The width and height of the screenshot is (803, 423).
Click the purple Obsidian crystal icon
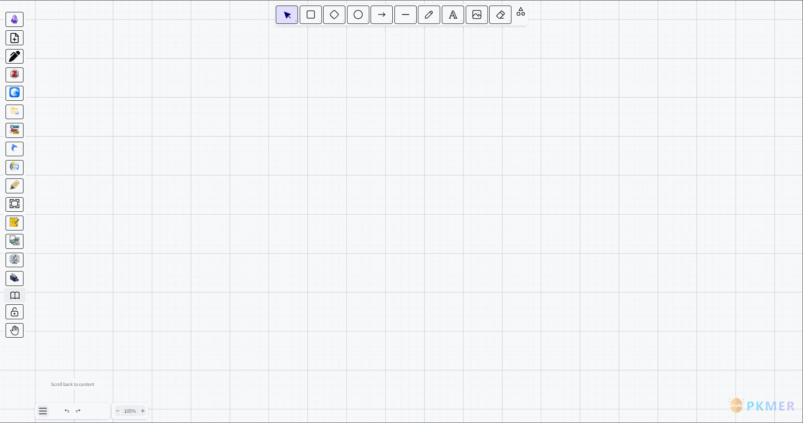(15, 20)
